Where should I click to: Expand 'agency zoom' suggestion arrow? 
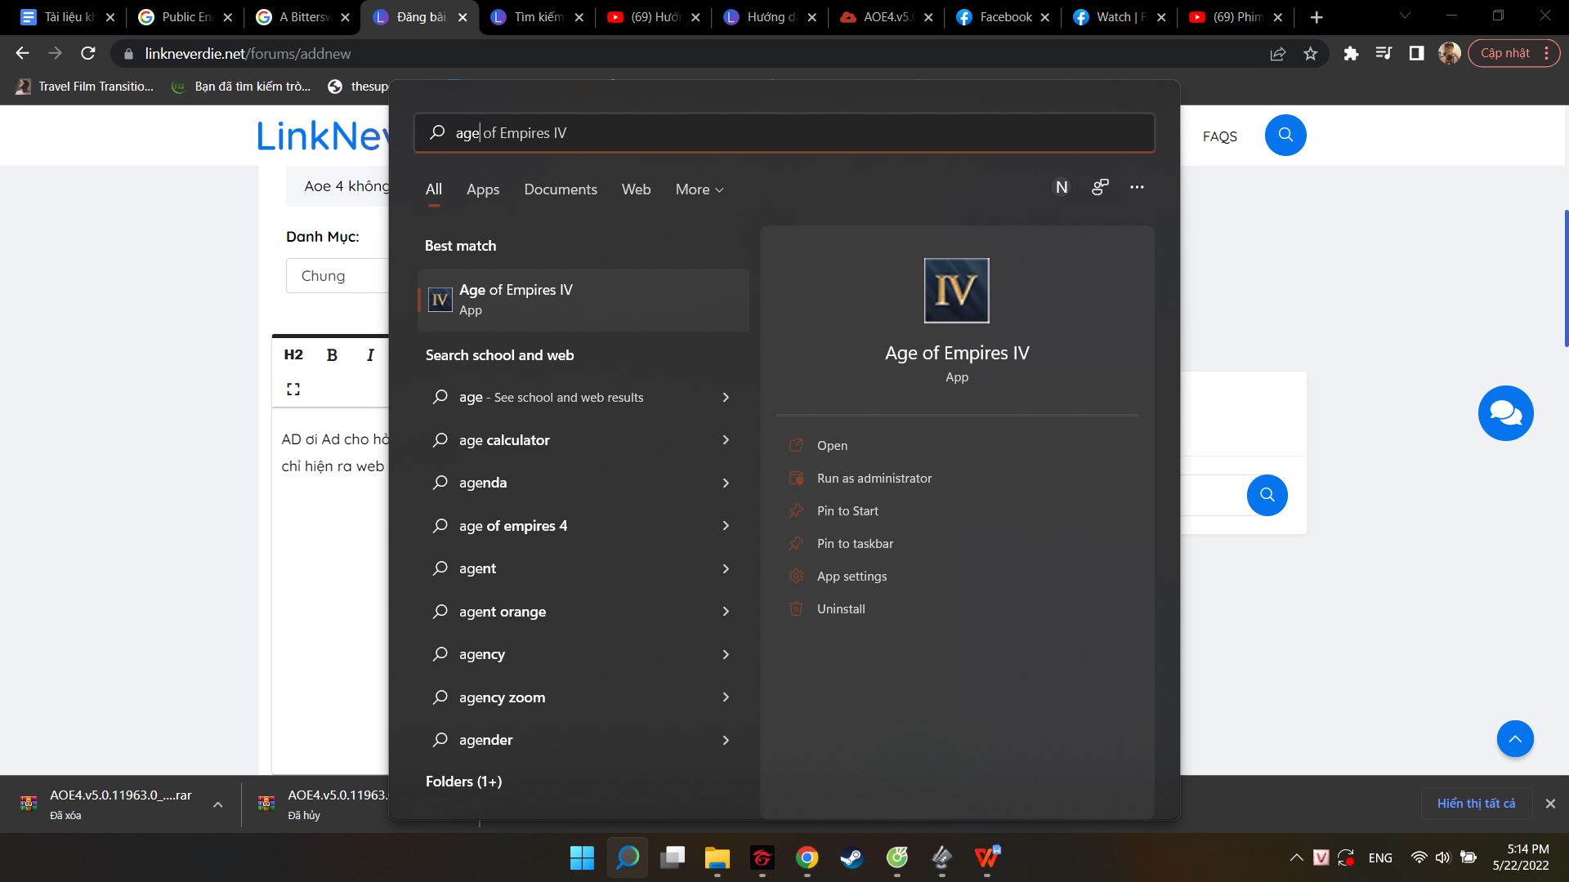726,697
